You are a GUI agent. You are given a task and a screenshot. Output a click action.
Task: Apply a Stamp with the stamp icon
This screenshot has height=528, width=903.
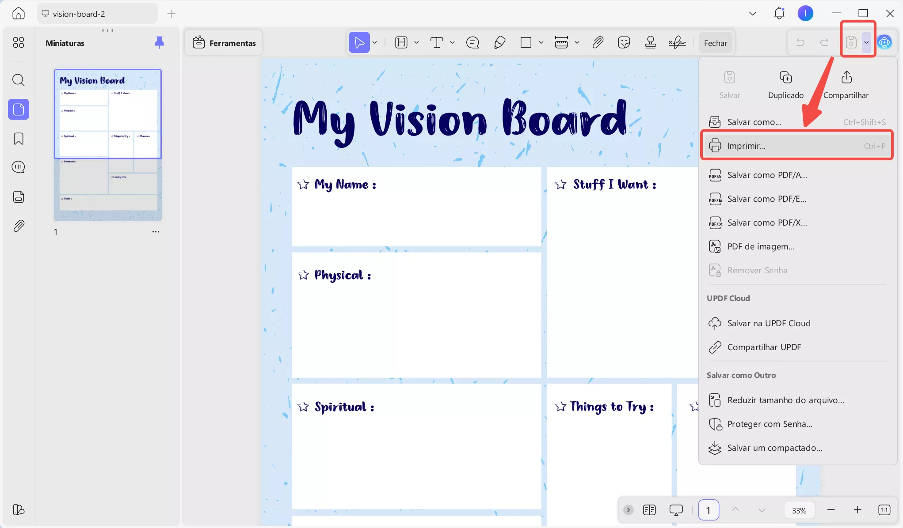click(x=651, y=42)
